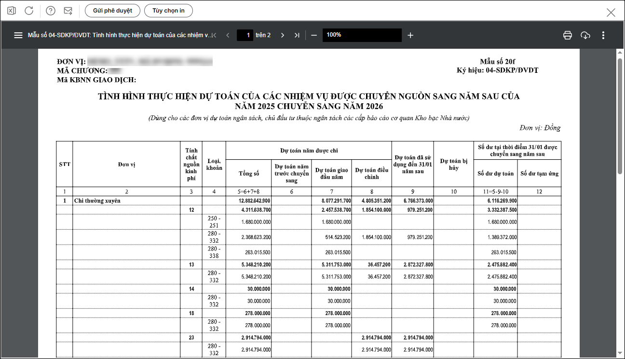This screenshot has width=625, height=359.
Task: Click the document title Mẫu số 04-SDKP/ĐVDT
Action: (x=120, y=35)
